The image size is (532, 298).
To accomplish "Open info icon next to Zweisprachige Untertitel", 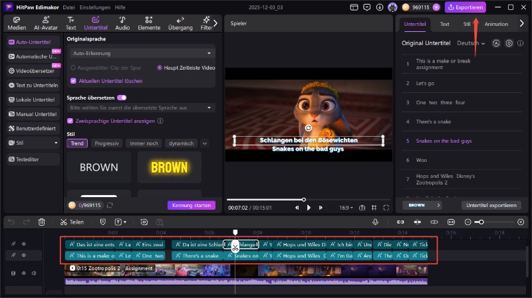I will (x=160, y=121).
